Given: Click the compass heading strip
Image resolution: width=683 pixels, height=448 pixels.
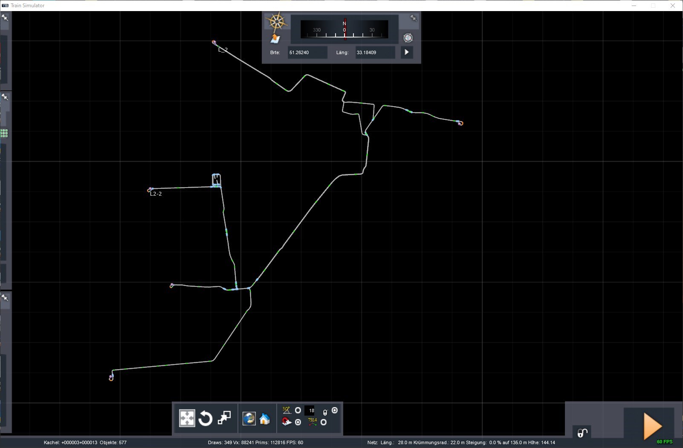Looking at the screenshot, I should (x=344, y=29).
